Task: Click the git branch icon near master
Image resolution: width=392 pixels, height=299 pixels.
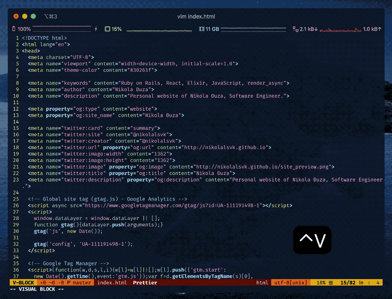Action: 69,282
